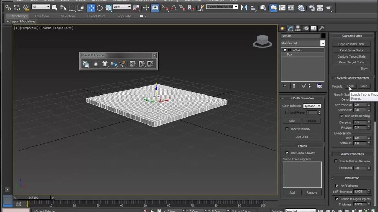Open the MassFX World Parameters tool

[86, 63]
